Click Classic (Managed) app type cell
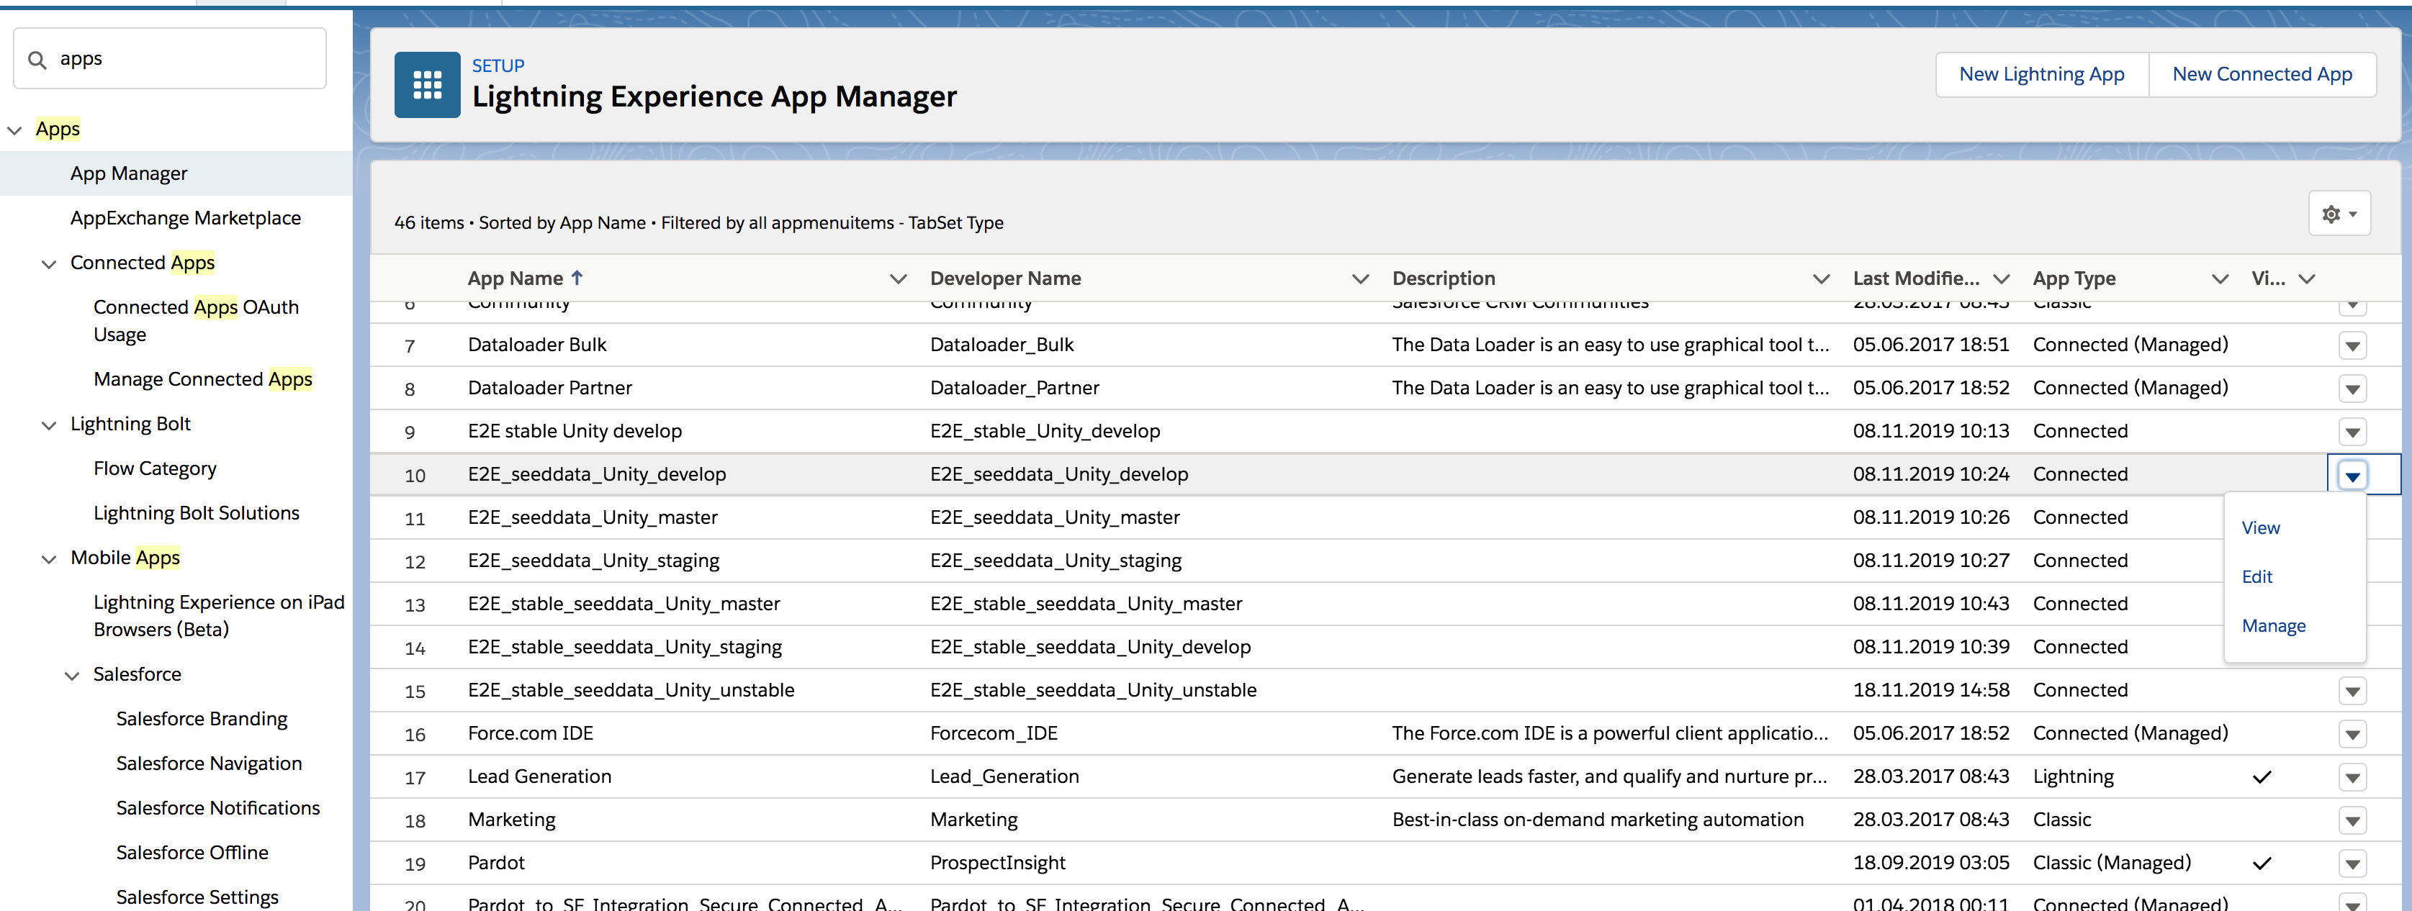Screen dimensions: 2412x911 click(x=2112, y=864)
